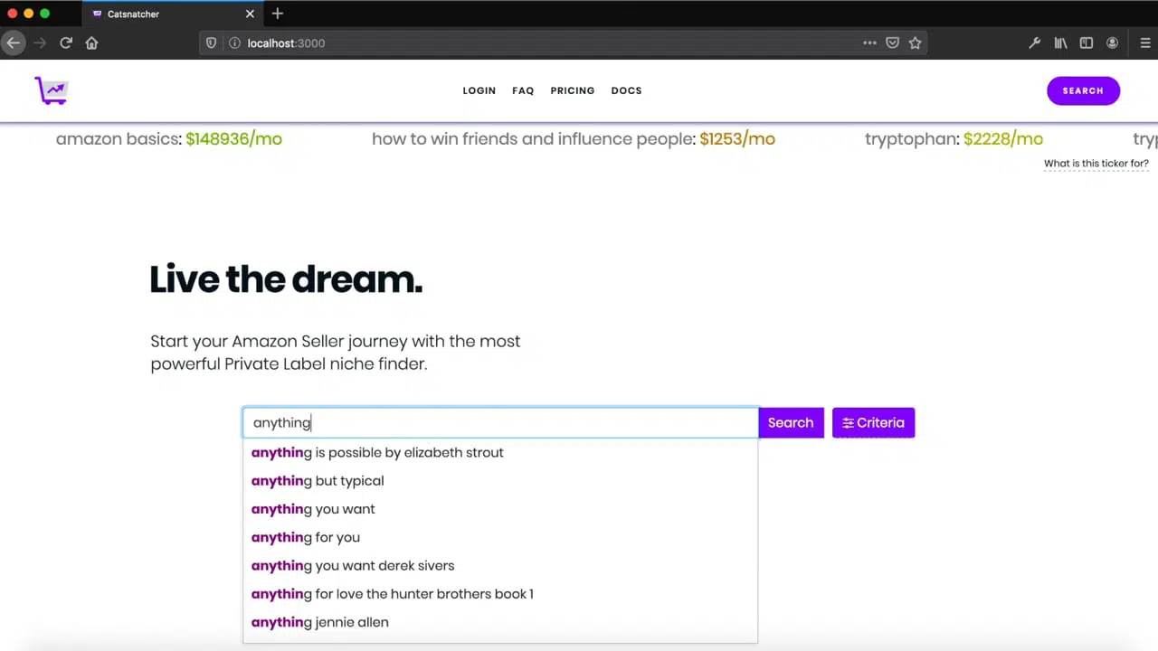This screenshot has width=1158, height=651.
Task: Open the Criteria filter options
Action: click(x=873, y=422)
